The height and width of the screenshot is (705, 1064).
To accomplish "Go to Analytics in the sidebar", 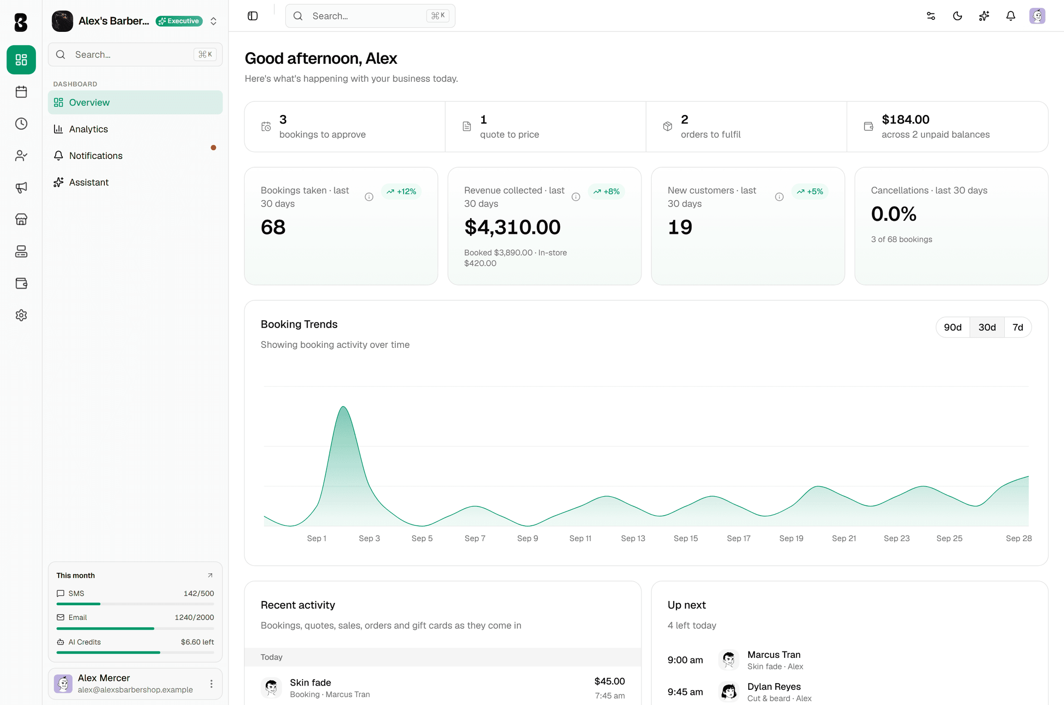I will point(135,129).
